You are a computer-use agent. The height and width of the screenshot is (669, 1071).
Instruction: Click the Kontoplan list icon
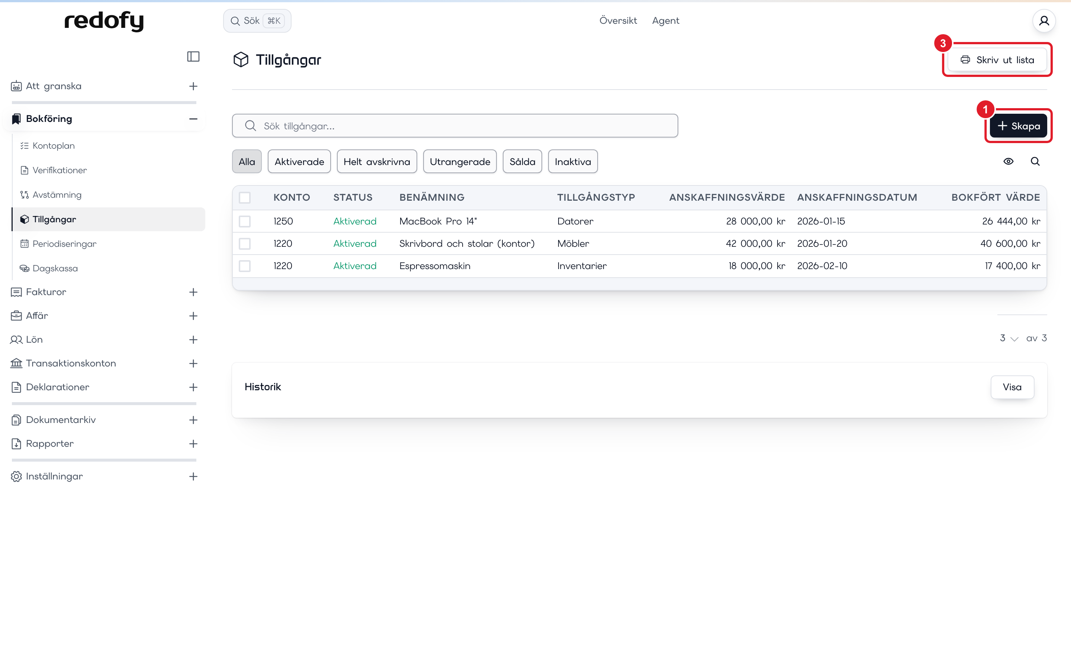pos(24,146)
